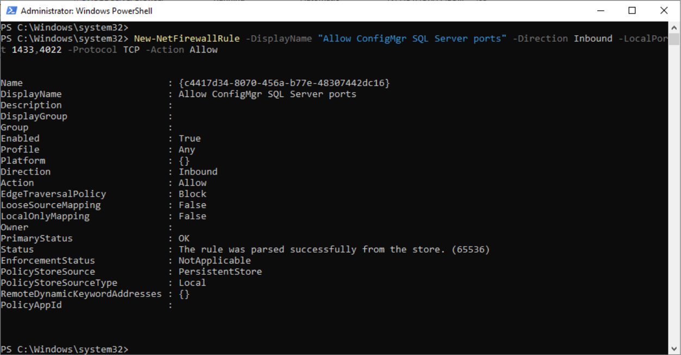Screen dimensions: 681x355
Task: Click the scrollbar down arrow
Action: coord(674,349)
